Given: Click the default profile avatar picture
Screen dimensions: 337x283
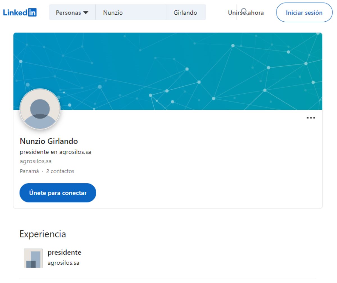Looking at the screenshot, I should point(40,109).
